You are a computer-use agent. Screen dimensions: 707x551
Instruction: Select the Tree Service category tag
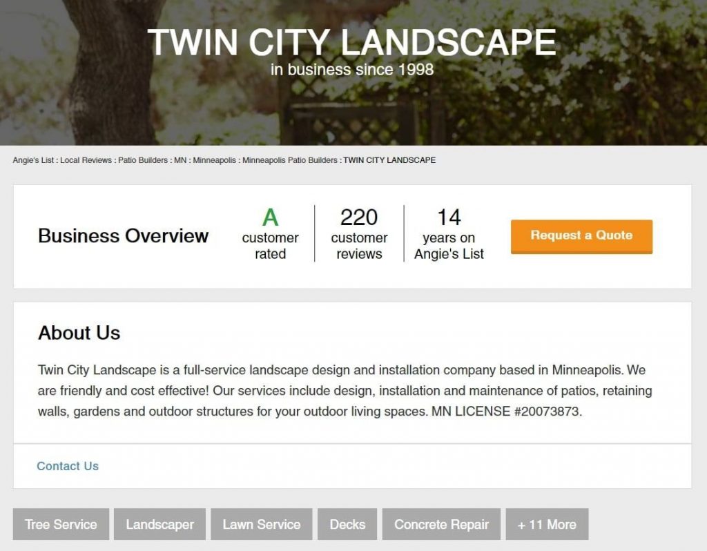point(61,524)
